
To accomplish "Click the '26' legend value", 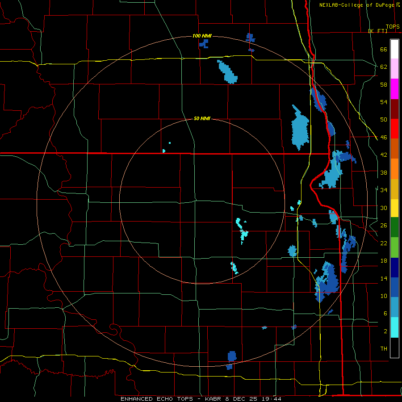I will click(x=384, y=226).
